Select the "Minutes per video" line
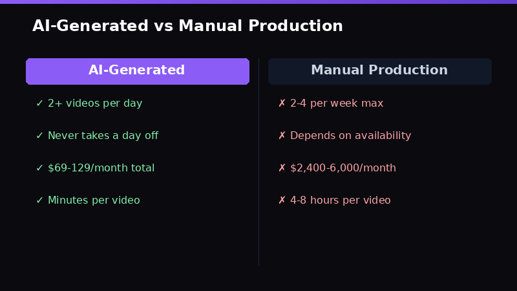 [94, 200]
